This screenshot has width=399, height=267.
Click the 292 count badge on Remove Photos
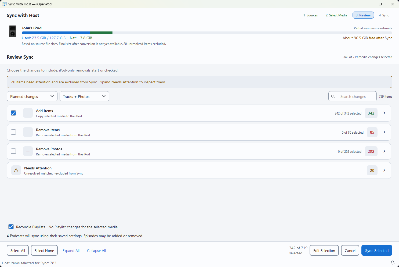click(371, 151)
